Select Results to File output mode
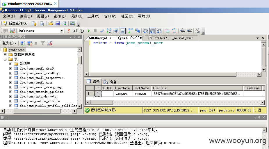Screen dimensions: 269x149 click(159, 31)
